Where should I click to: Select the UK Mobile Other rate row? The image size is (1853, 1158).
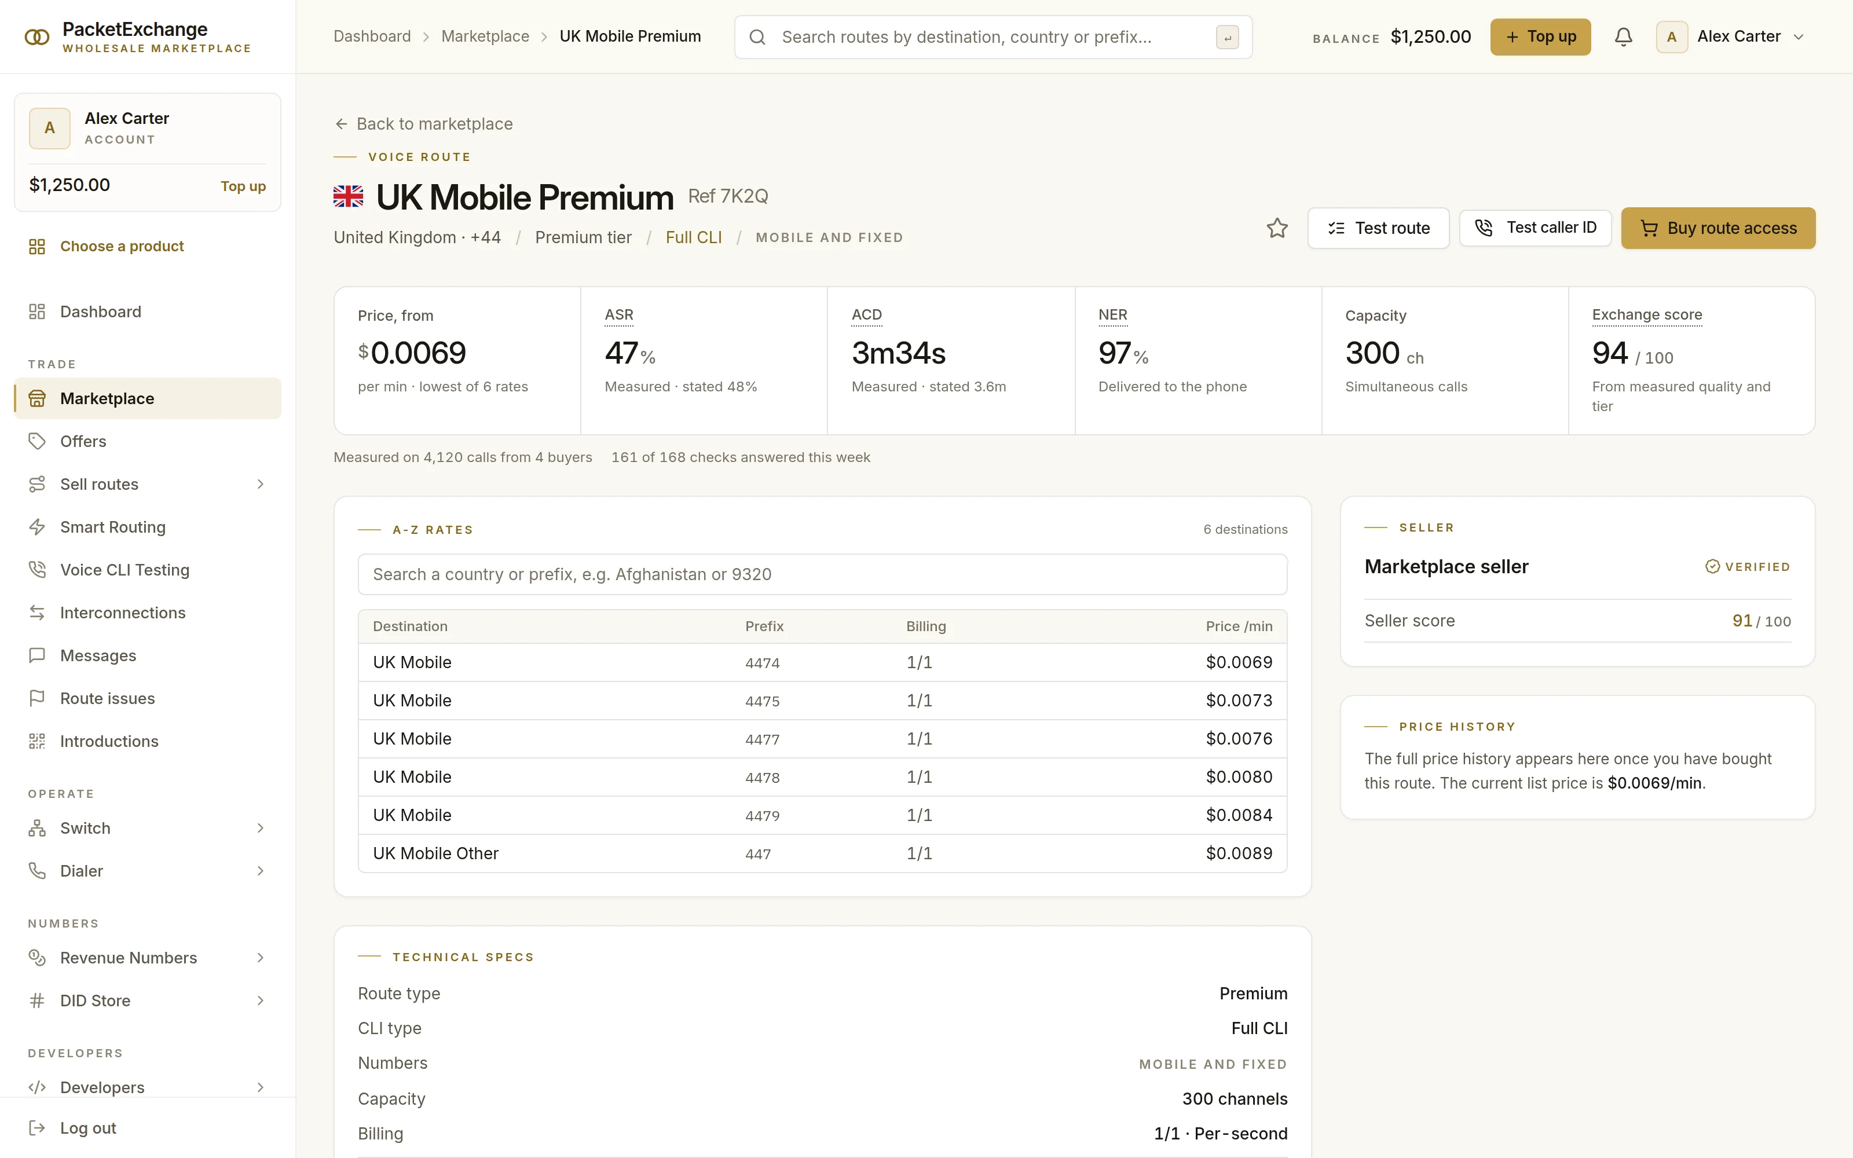822,853
